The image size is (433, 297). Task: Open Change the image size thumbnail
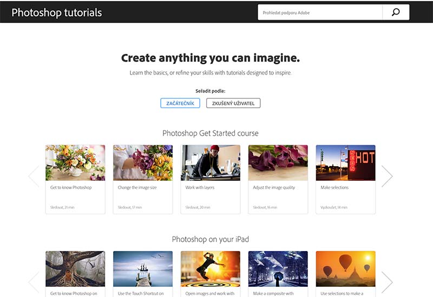tap(143, 163)
